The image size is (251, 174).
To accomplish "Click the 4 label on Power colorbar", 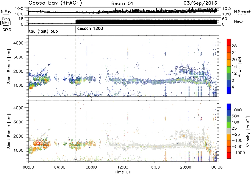I will click(233, 87).
